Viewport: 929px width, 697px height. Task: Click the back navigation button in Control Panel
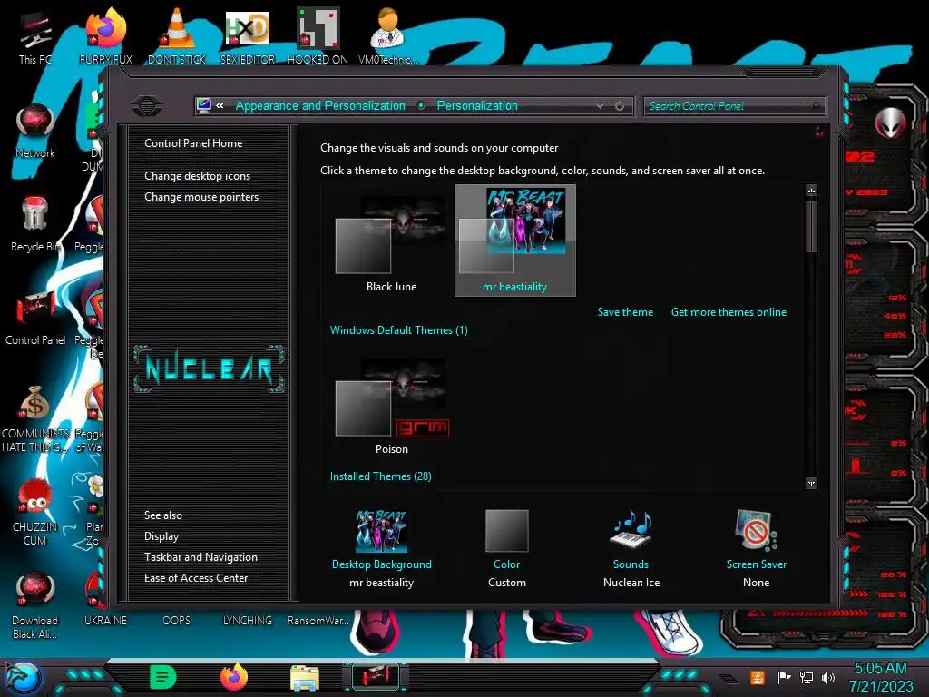point(147,106)
